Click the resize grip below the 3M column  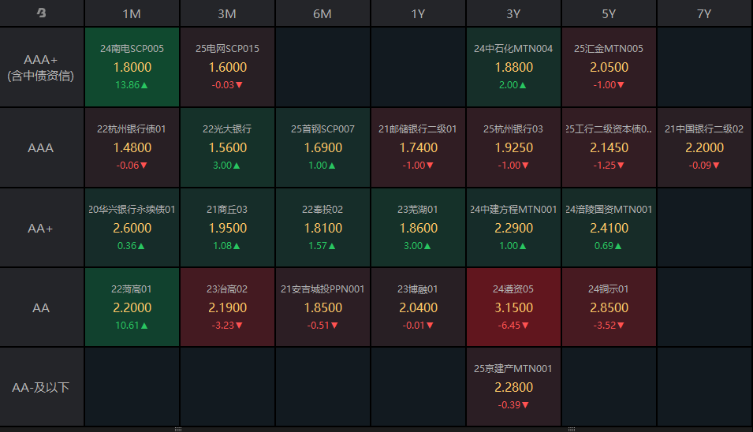coord(178,429)
